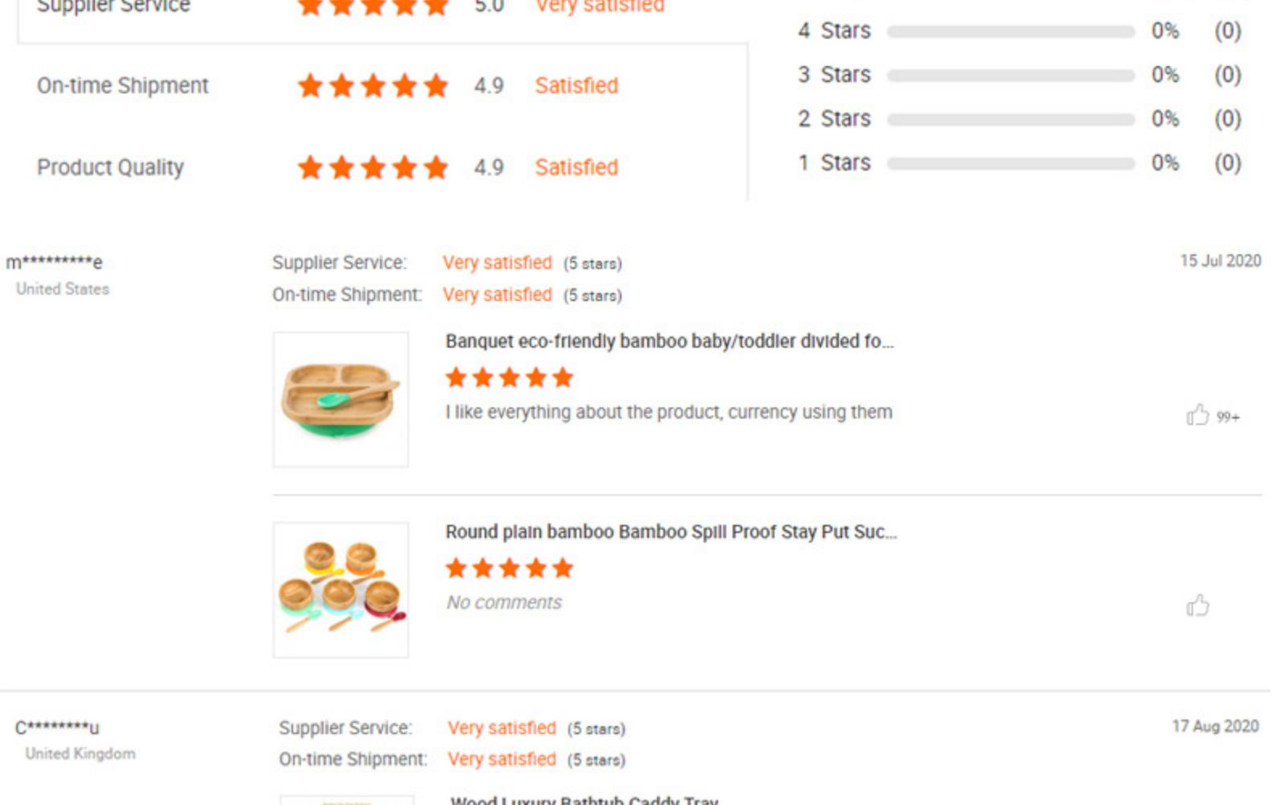Click five-star rating under bamboo plate title

pyautogui.click(x=509, y=378)
